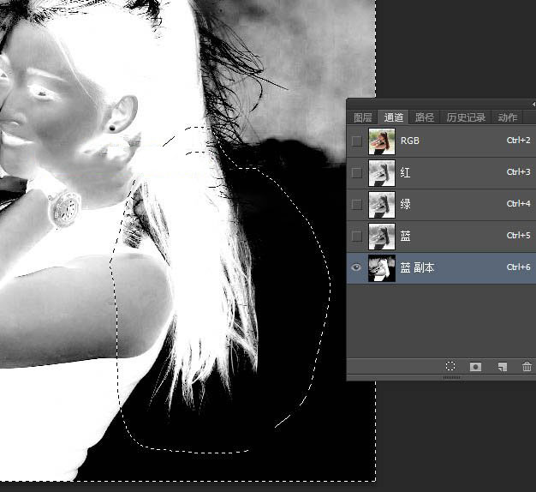Click the 蓝 副本 channel thumbnail
This screenshot has height=492, width=536.
coord(381,267)
